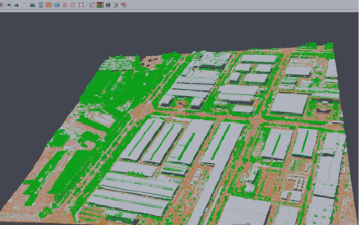Click the red card icon at toolbar end
This screenshot has height=225, width=359.
click(x=124, y=5)
